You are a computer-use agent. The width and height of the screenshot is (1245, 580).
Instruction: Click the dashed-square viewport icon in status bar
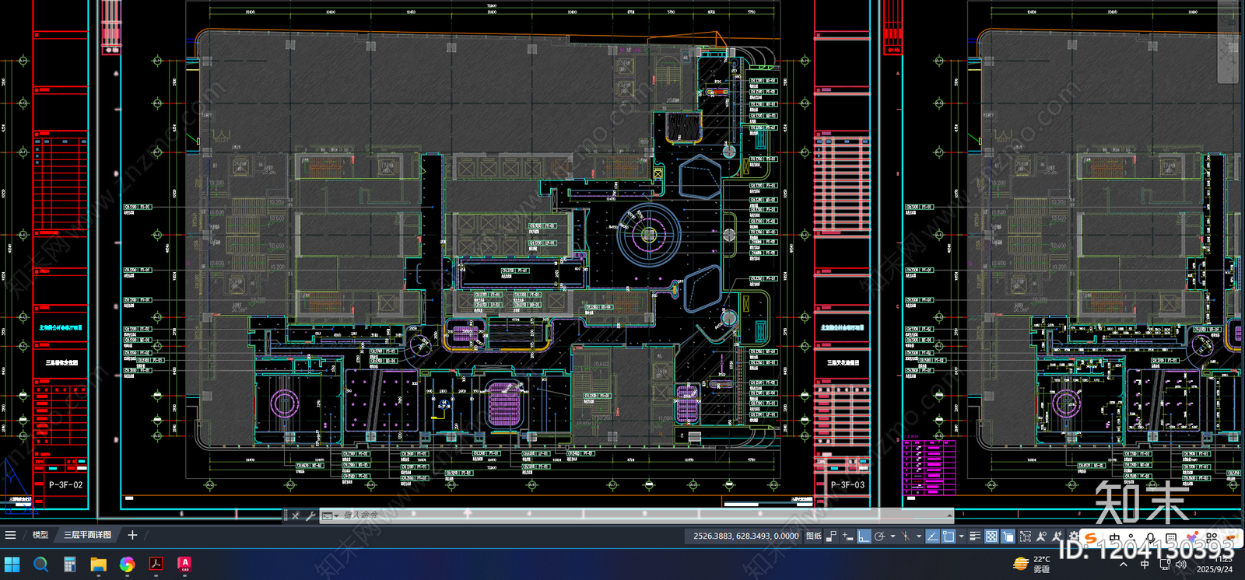coord(1026,536)
